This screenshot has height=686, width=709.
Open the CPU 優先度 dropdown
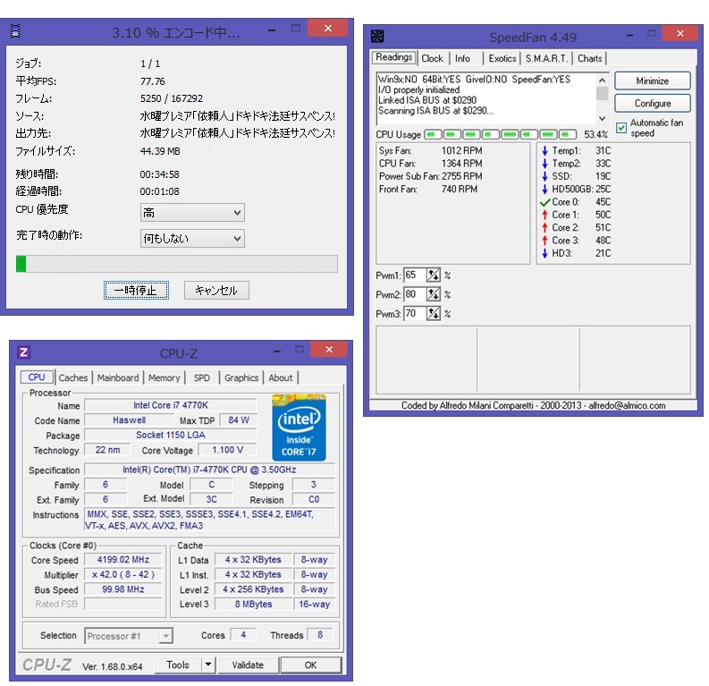pyautogui.click(x=192, y=212)
